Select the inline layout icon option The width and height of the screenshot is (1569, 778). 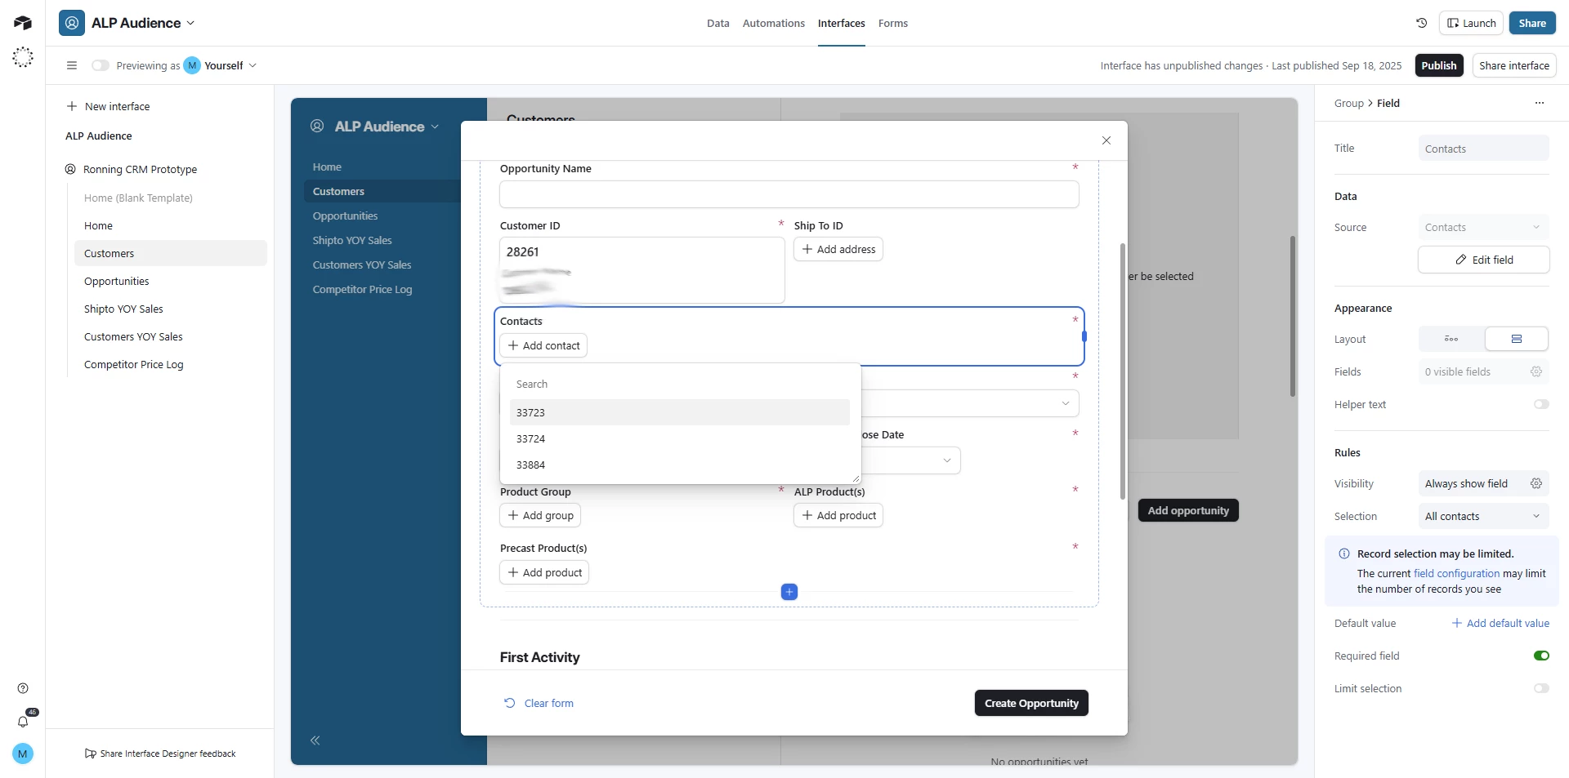coord(1451,339)
